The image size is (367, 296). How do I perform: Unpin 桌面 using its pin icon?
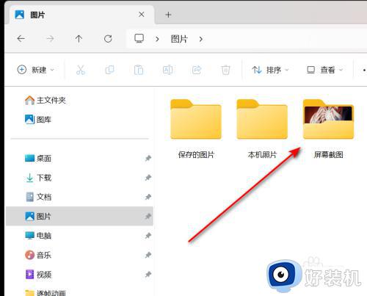[x=148, y=159]
